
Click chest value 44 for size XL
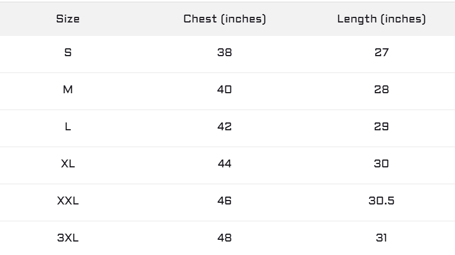click(225, 163)
